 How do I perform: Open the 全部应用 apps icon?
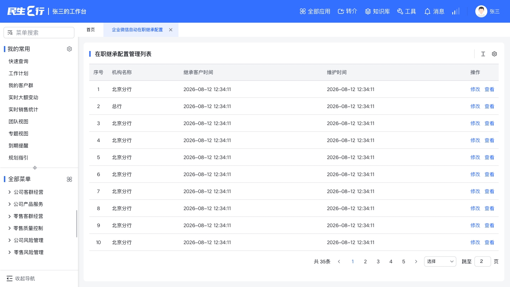[303, 11]
